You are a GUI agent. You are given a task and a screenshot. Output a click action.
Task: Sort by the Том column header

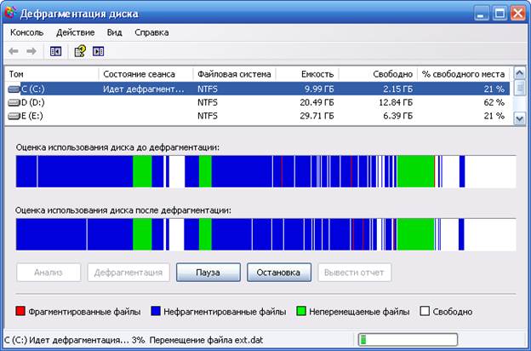point(52,74)
